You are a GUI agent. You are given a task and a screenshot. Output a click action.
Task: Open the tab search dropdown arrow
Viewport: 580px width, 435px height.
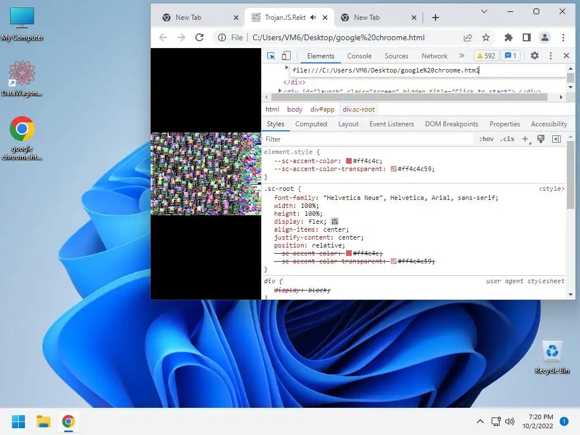click(x=484, y=11)
